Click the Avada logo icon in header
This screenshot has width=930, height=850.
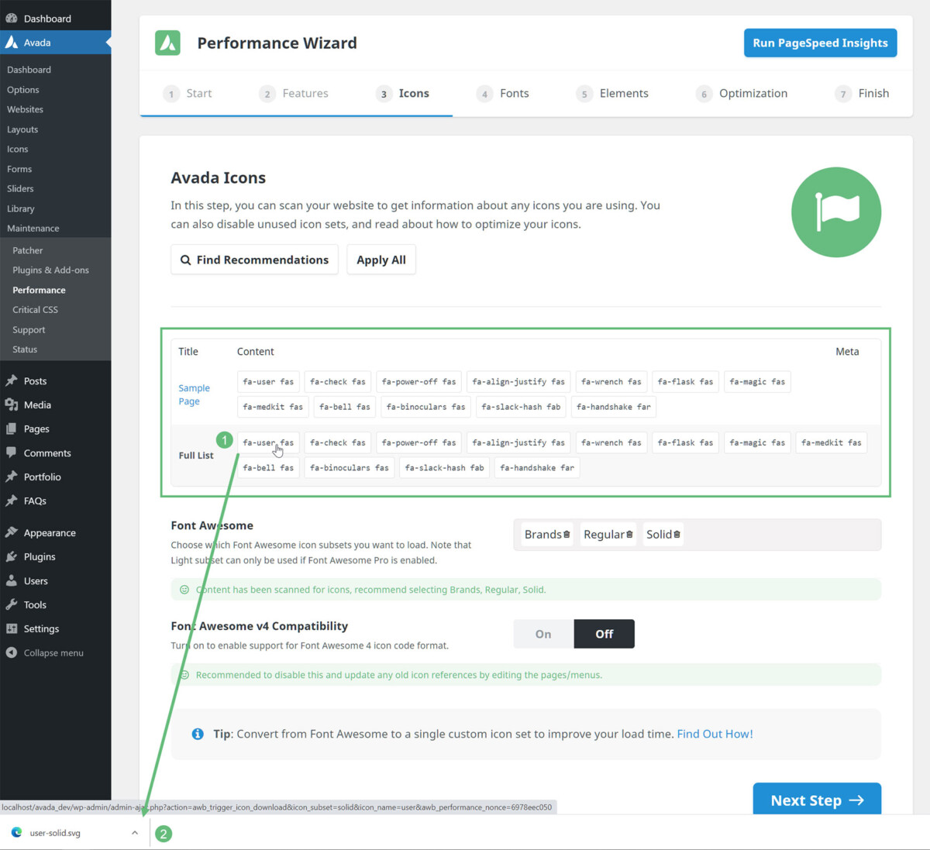tap(167, 43)
